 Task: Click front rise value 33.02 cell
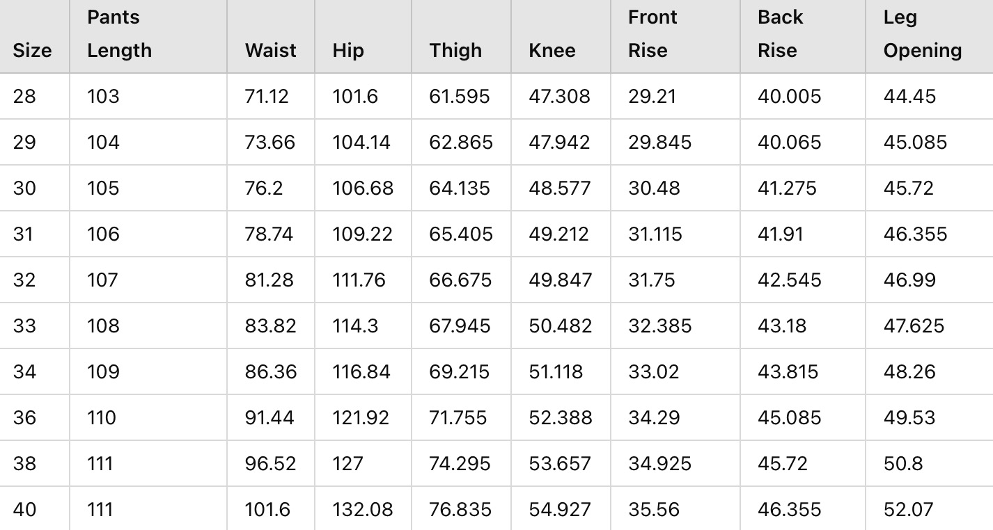tap(653, 372)
